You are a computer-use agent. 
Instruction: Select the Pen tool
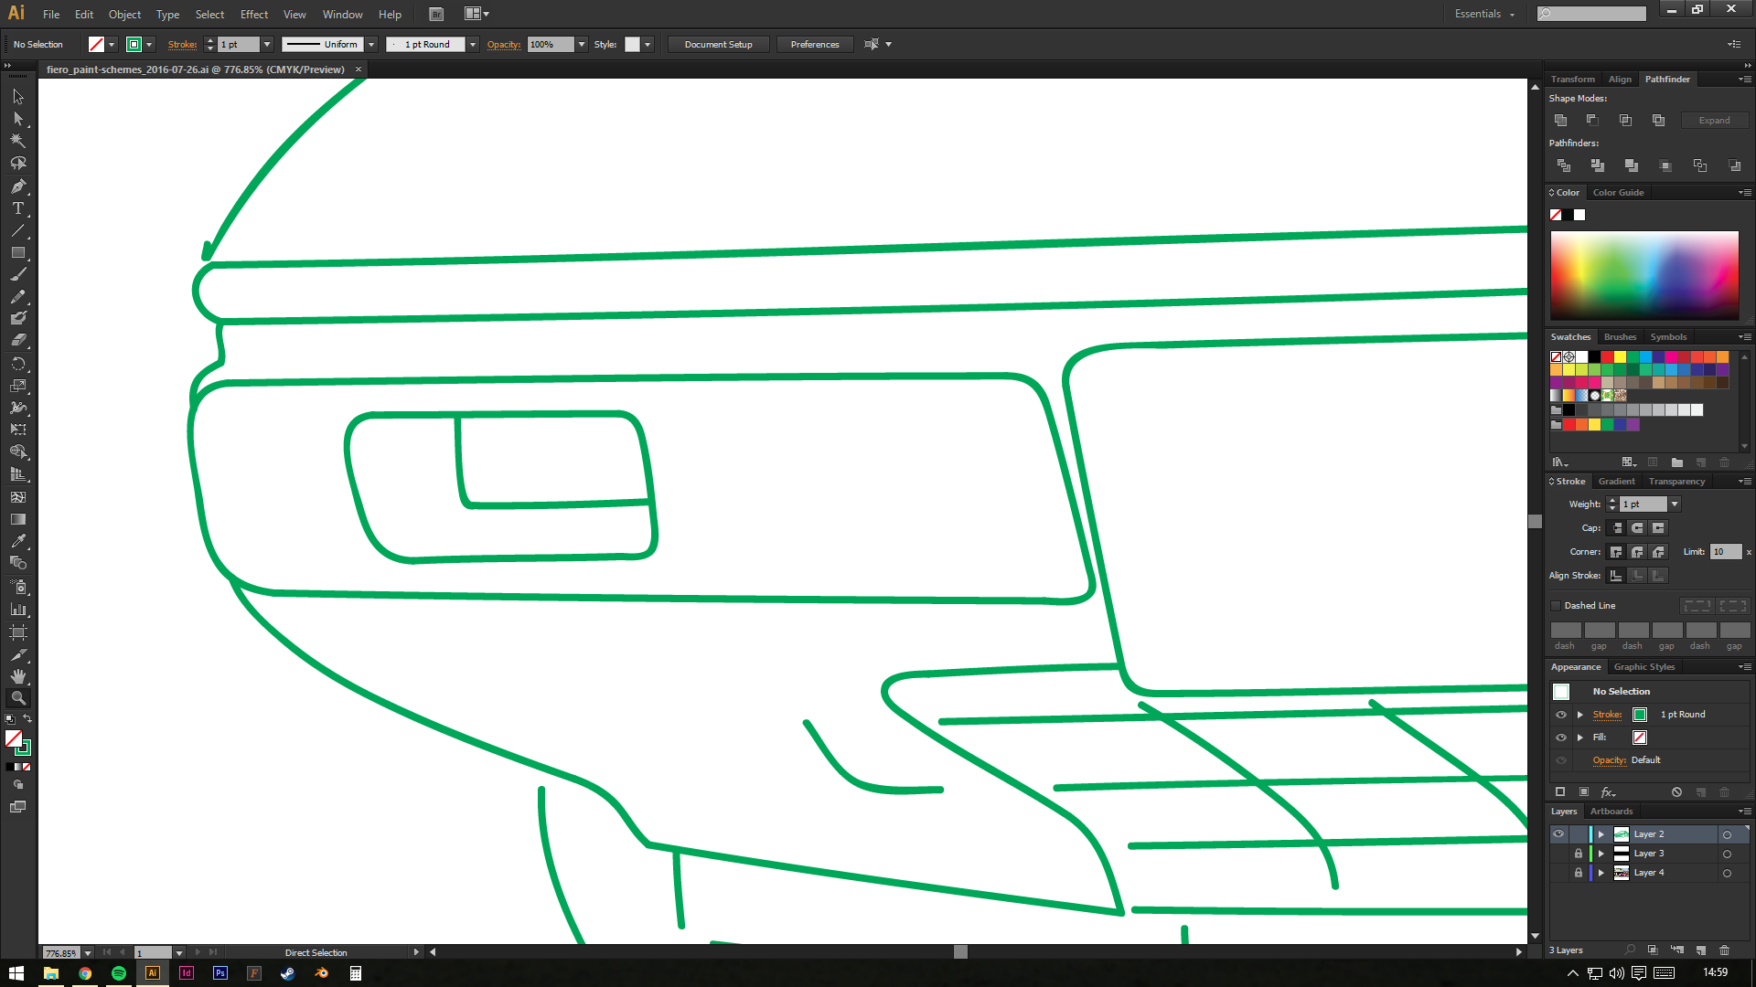click(x=17, y=186)
